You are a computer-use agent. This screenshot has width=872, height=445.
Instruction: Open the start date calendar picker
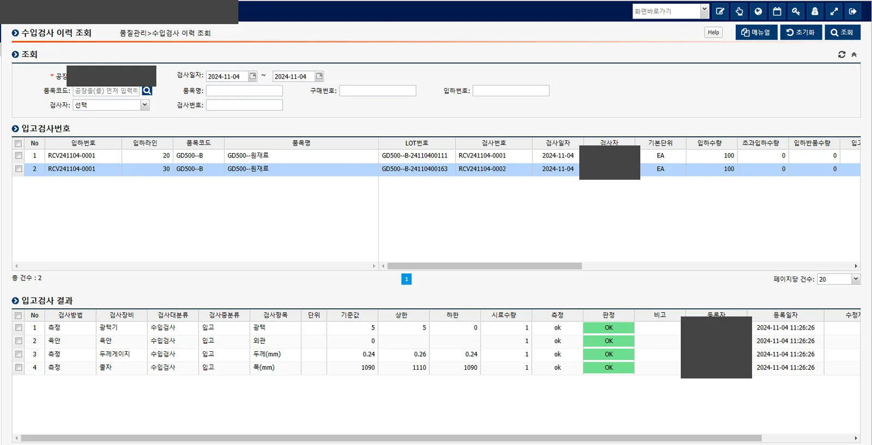point(253,76)
